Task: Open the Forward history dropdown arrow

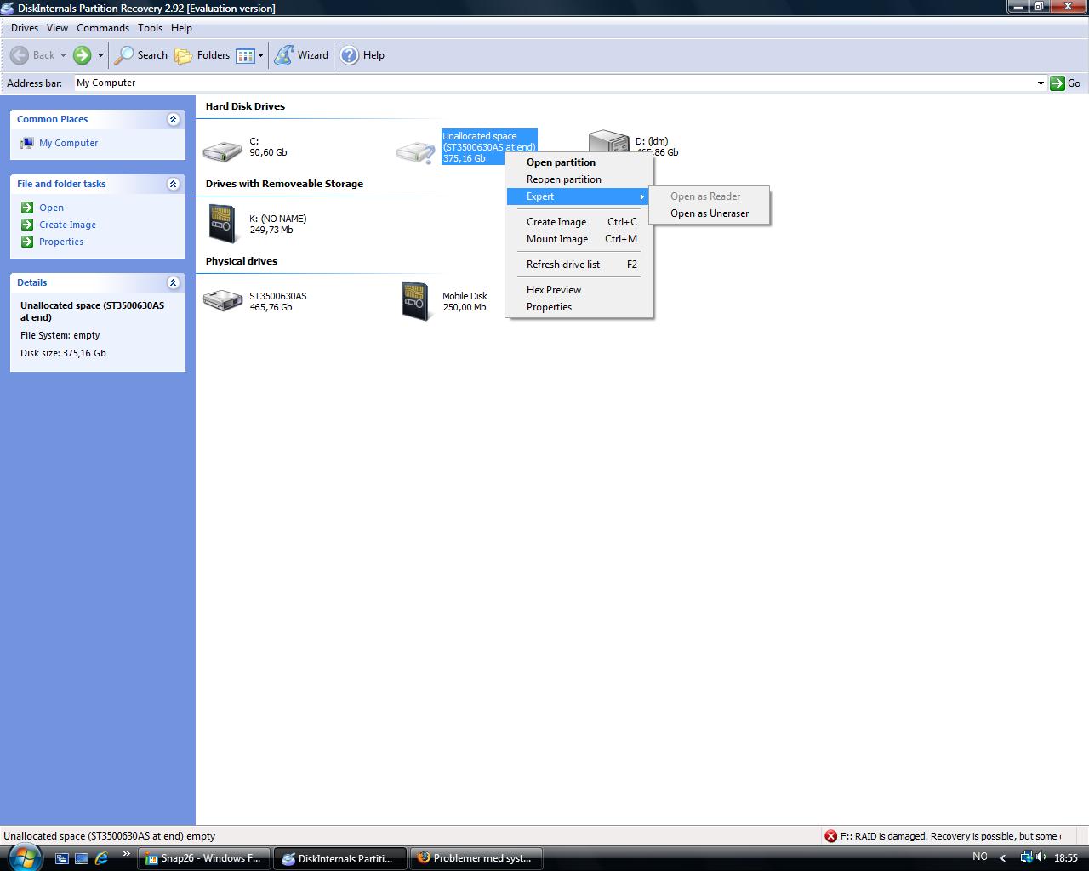Action: pyautogui.click(x=100, y=55)
